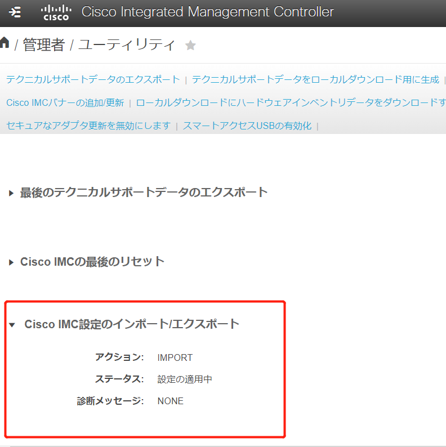Image resolution: width=446 pixels, height=447 pixels.
Task: Click the アクション label
Action: coord(119,357)
